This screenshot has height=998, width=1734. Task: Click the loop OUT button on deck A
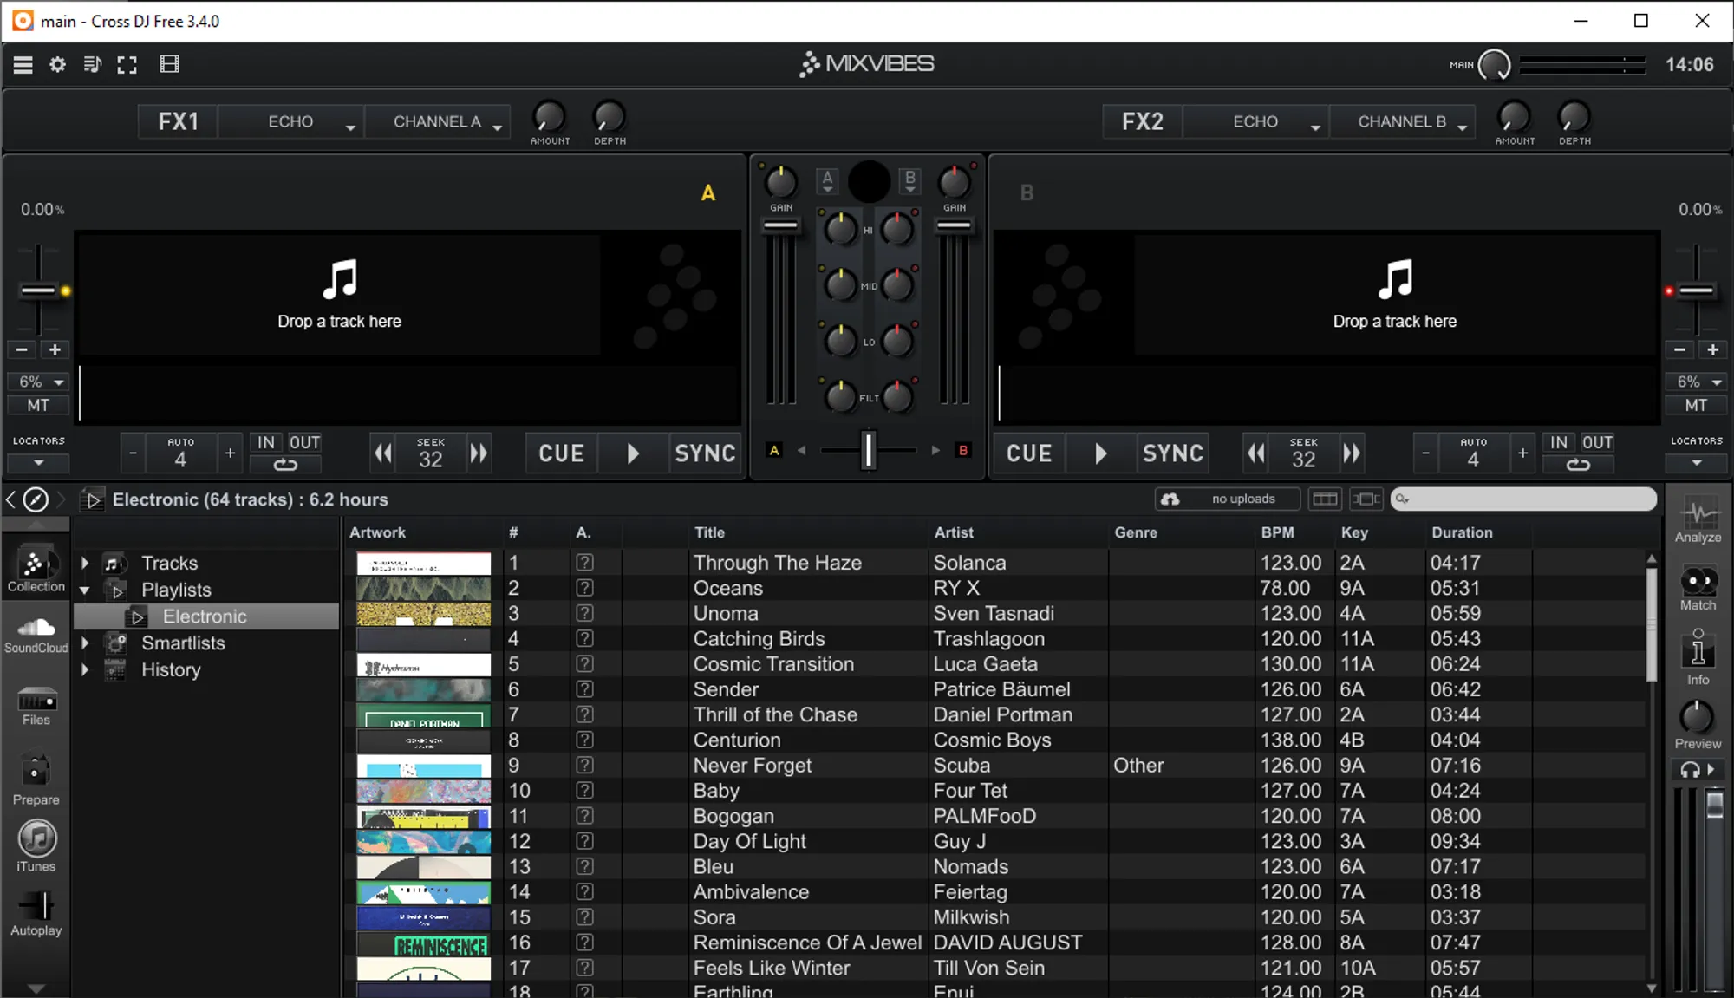click(304, 442)
